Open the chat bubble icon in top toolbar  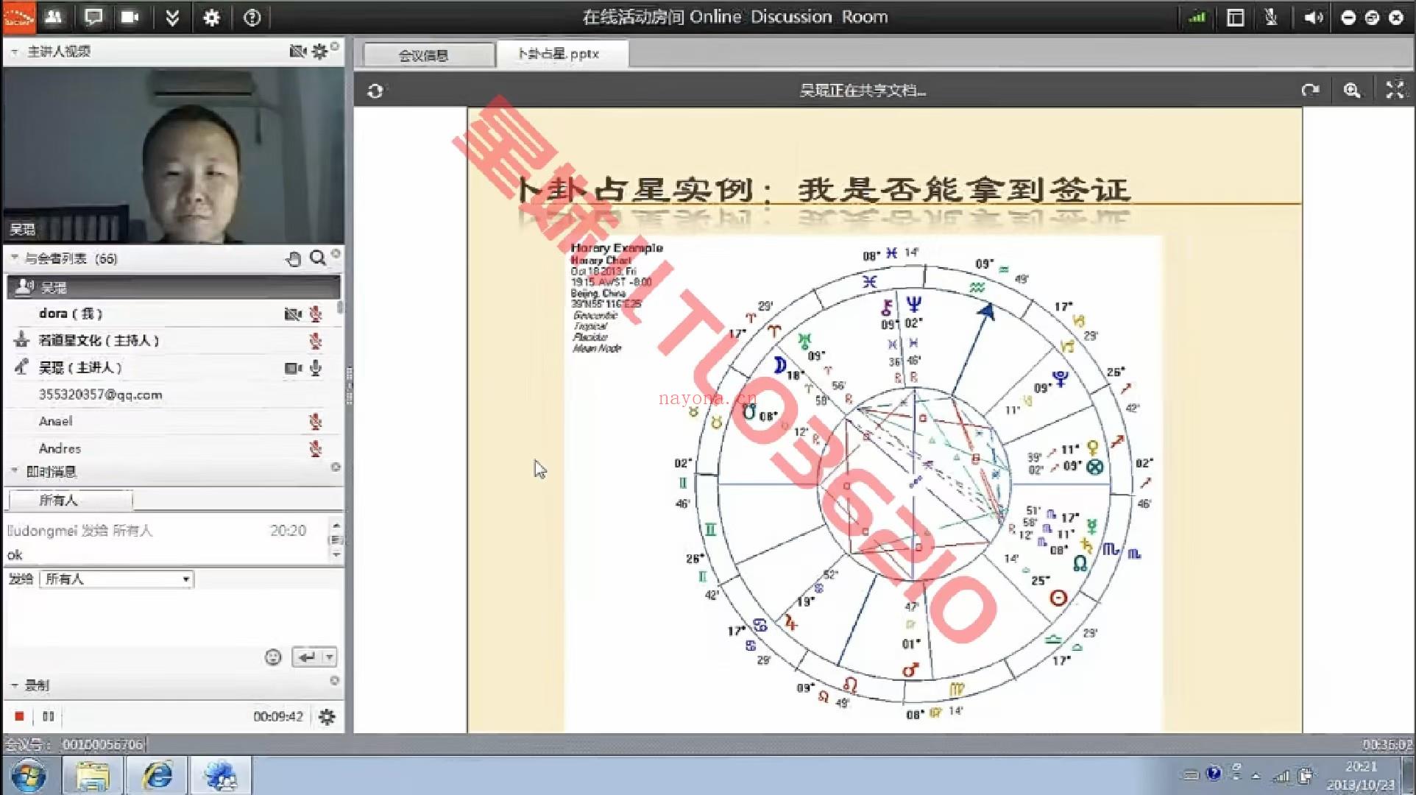pos(93,16)
